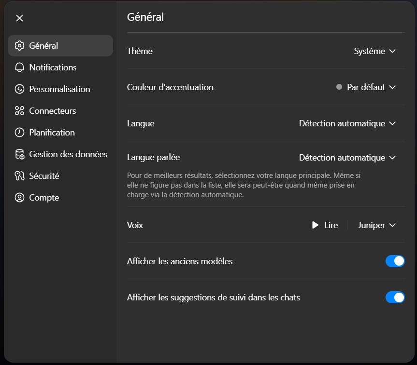
Task: Open the Sécurité settings section
Action: point(44,176)
